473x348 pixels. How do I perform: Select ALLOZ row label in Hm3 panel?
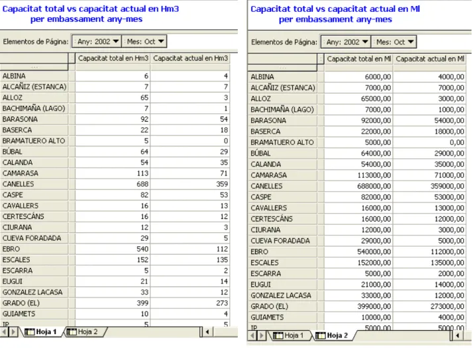(x=34, y=98)
